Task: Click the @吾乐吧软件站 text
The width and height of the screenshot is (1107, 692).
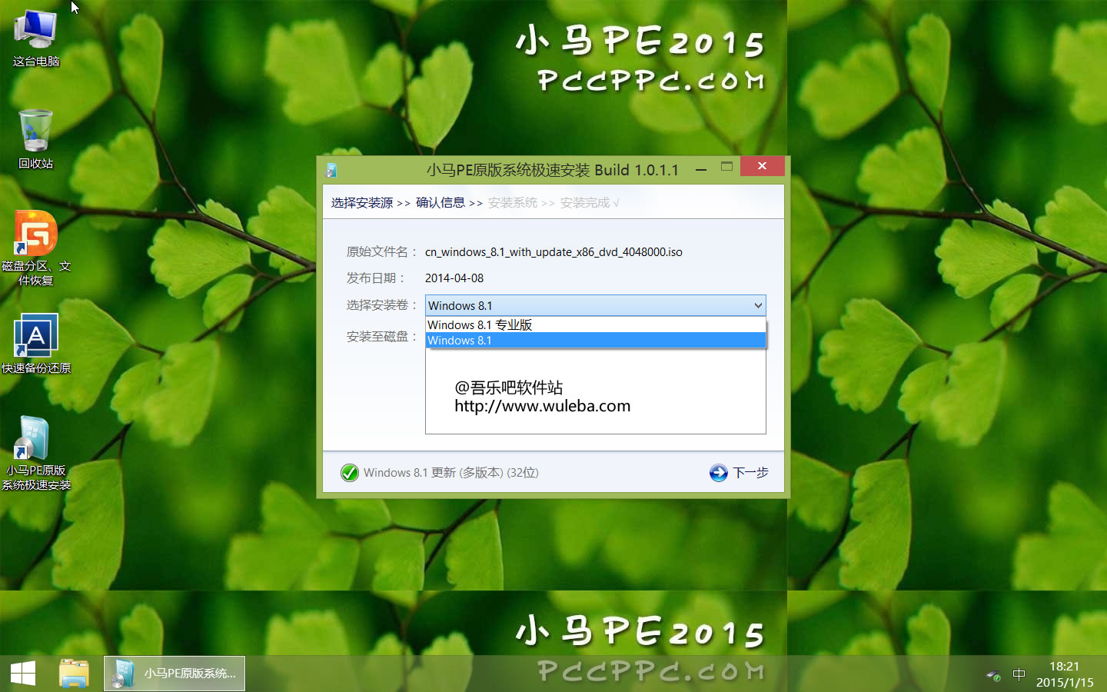Action: (x=509, y=388)
